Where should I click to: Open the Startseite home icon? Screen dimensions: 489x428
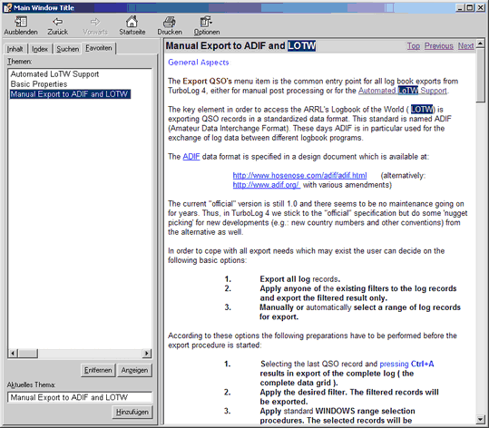(x=132, y=22)
